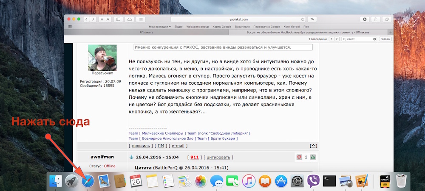Open the Share menu in Safari
This screenshot has height=191, width=425.
coord(376,19)
